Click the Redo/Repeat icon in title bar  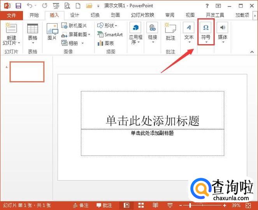(45, 6)
